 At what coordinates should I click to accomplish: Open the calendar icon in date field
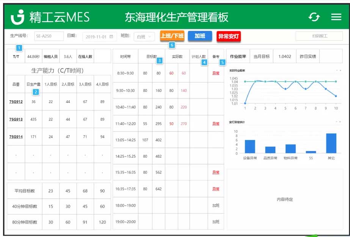pos(111,37)
